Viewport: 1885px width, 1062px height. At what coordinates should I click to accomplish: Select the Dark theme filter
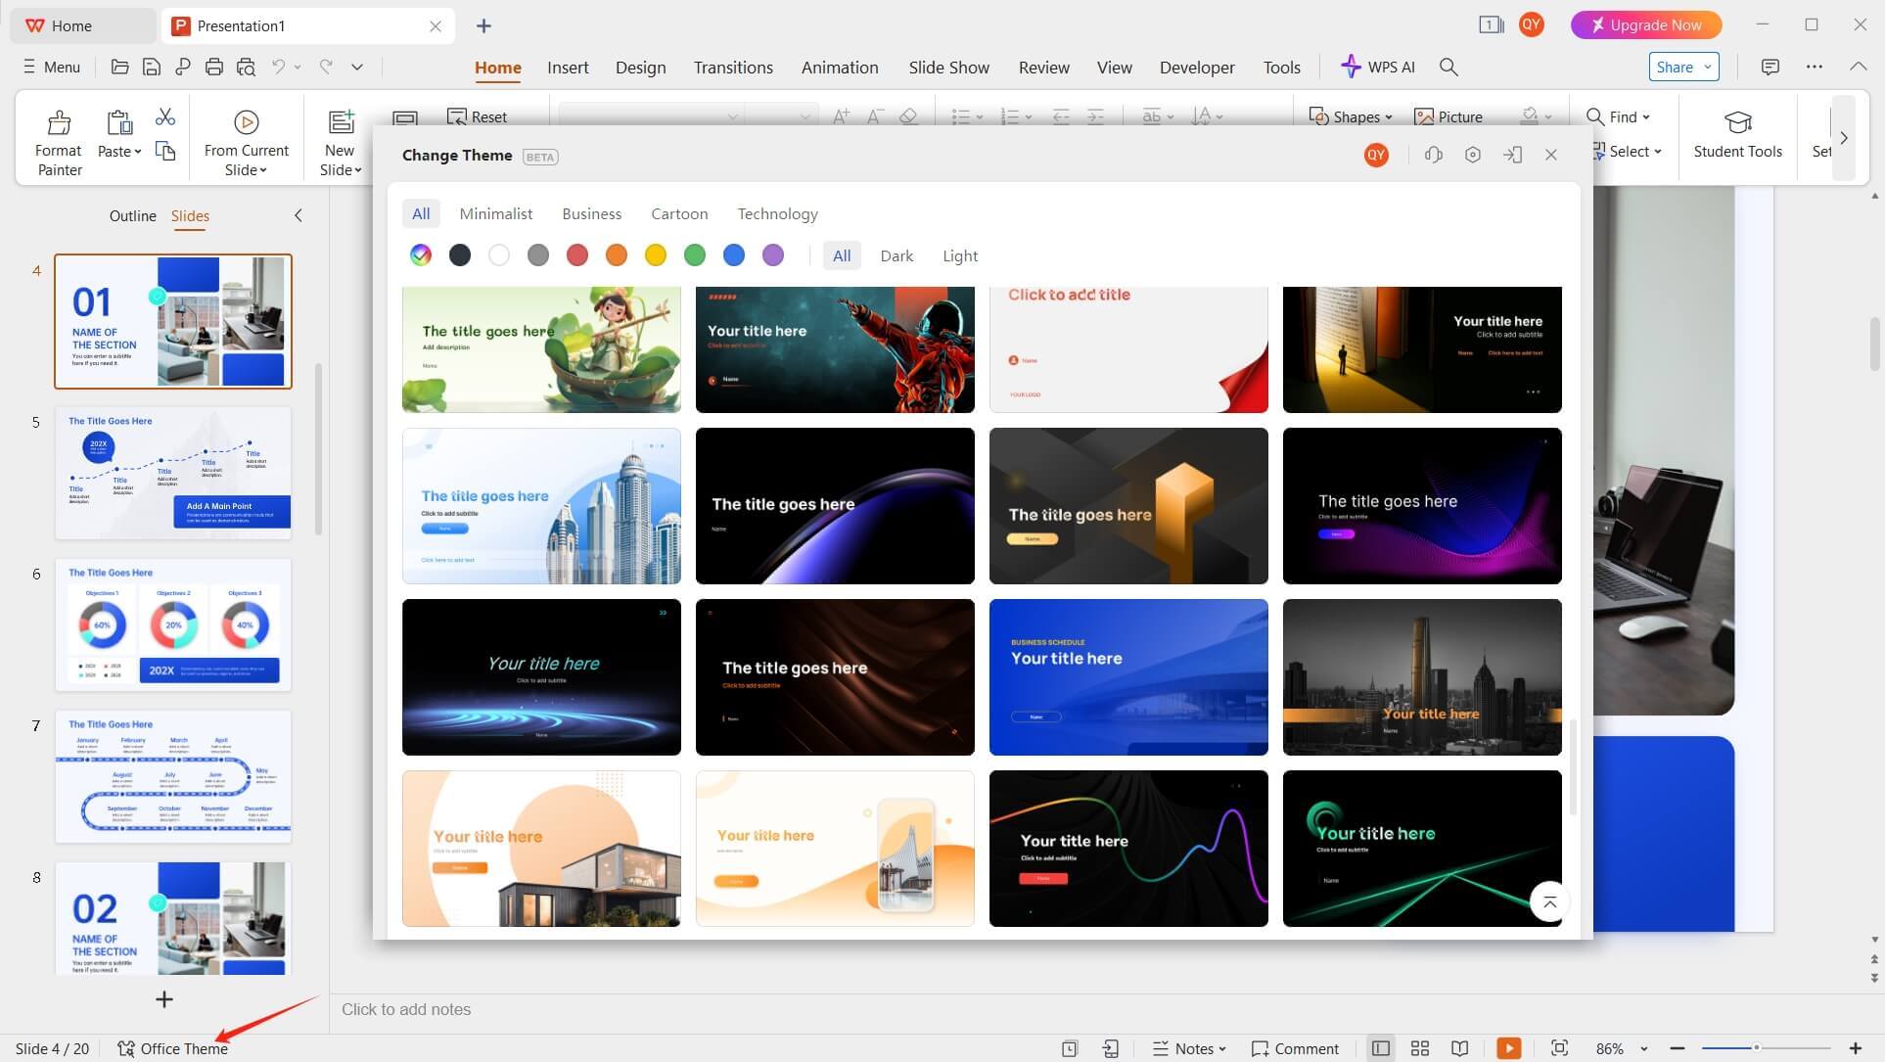[x=897, y=255]
